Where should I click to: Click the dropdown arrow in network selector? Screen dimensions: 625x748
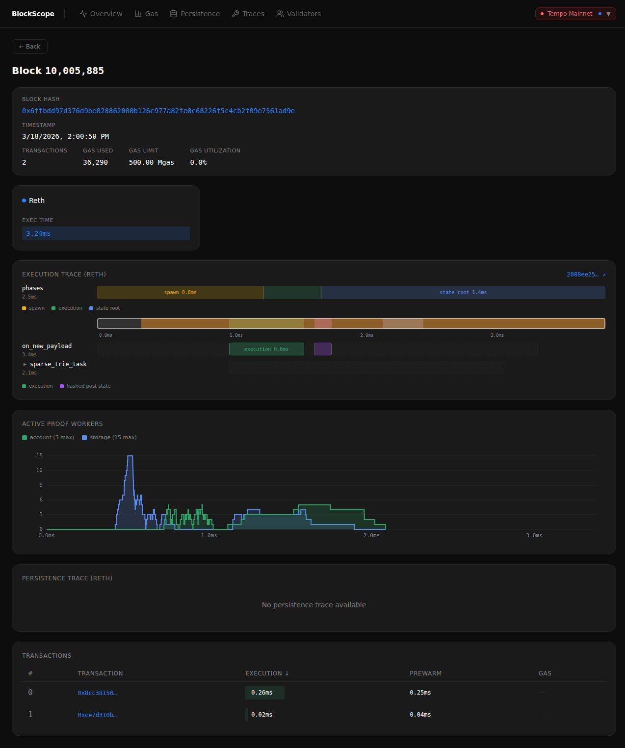pyautogui.click(x=608, y=14)
